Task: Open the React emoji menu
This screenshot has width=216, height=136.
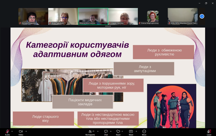Action: 118,132
